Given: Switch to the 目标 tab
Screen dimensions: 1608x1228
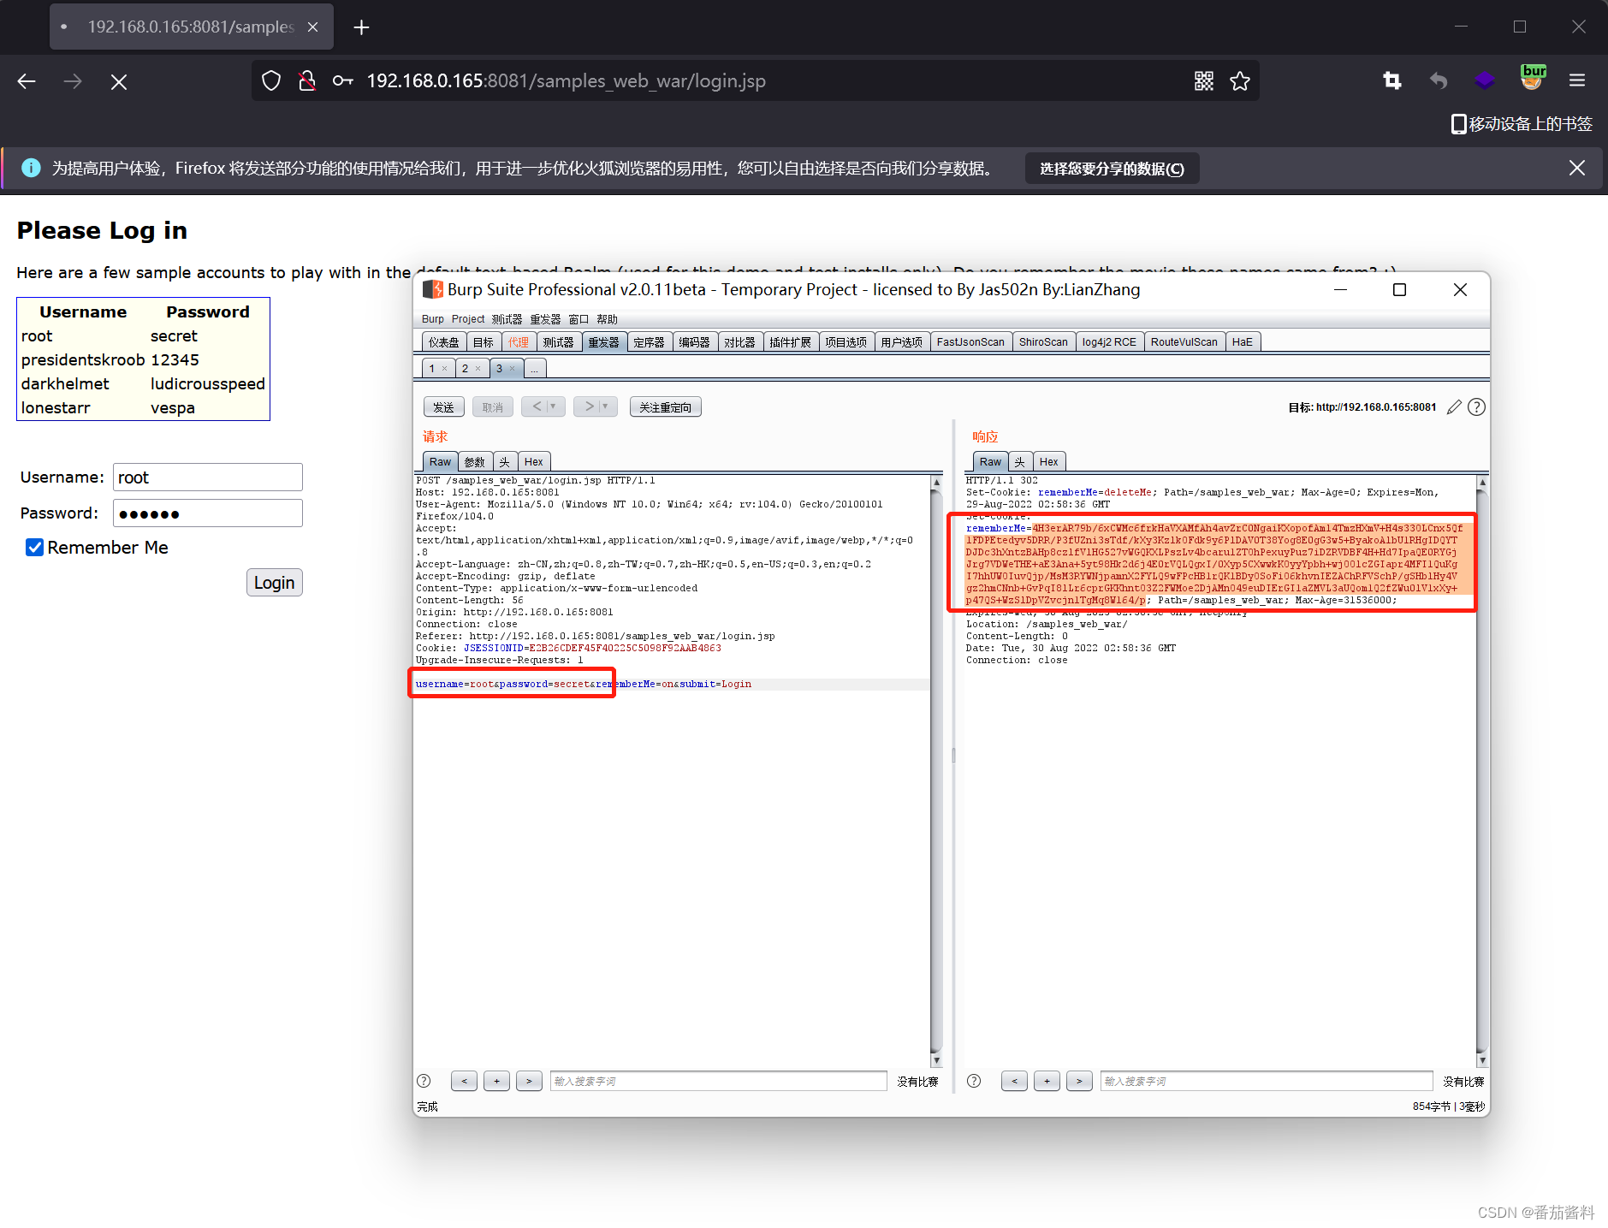Looking at the screenshot, I should coord(484,342).
